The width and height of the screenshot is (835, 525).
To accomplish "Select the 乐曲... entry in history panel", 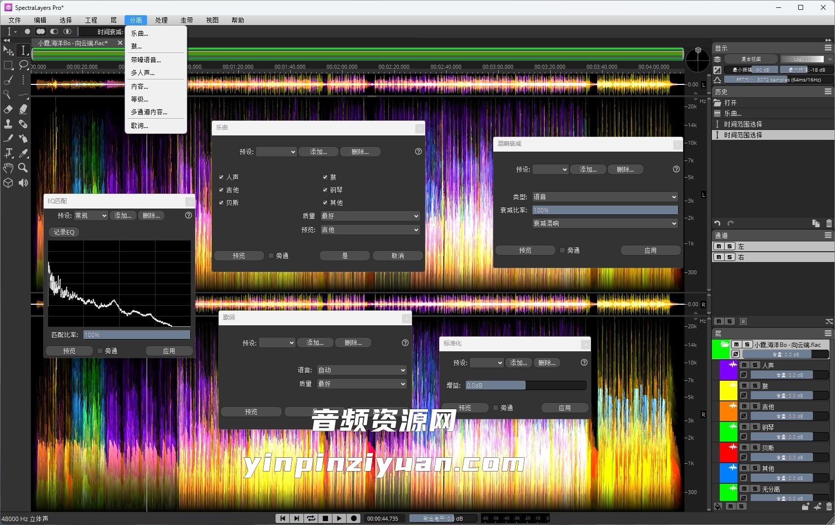I will [733, 113].
